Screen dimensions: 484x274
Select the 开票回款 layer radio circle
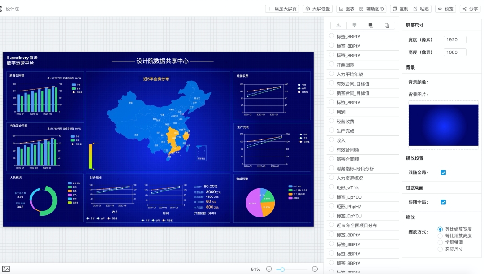(x=332, y=64)
